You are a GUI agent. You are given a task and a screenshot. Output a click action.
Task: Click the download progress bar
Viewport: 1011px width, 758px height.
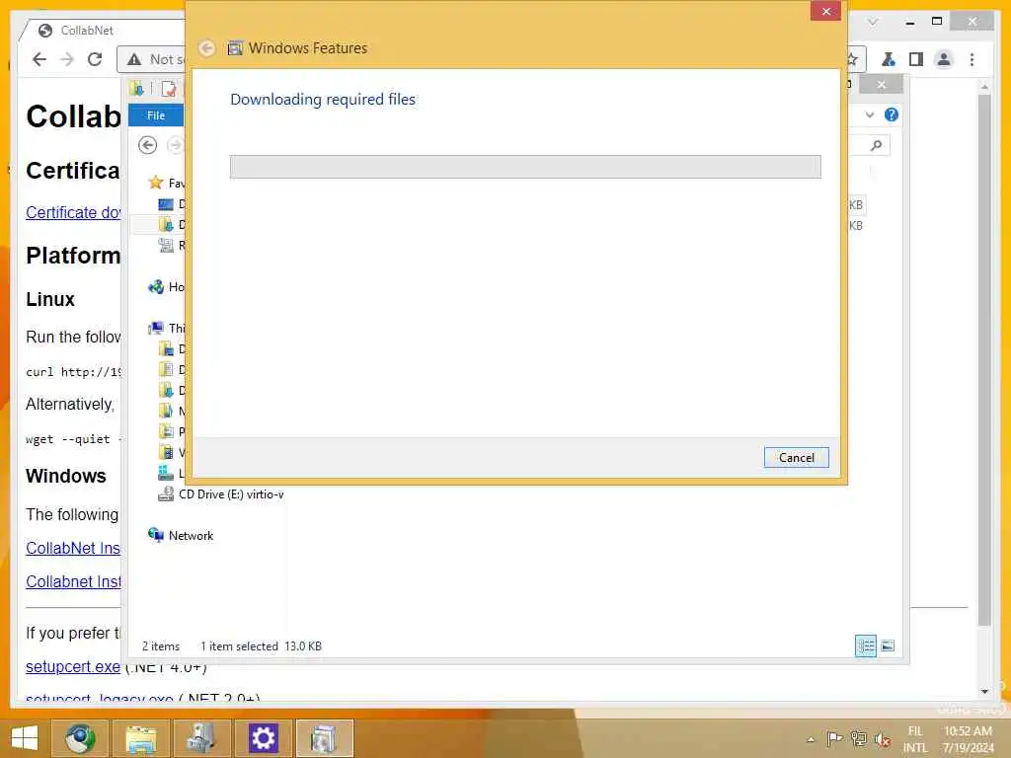point(525,166)
